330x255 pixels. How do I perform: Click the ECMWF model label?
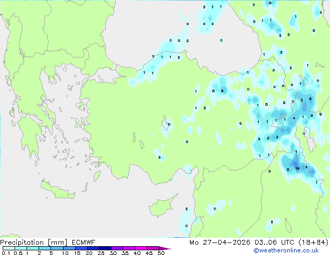[84, 243]
